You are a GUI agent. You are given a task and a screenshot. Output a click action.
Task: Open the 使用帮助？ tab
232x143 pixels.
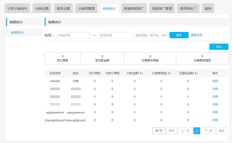[x=188, y=9]
